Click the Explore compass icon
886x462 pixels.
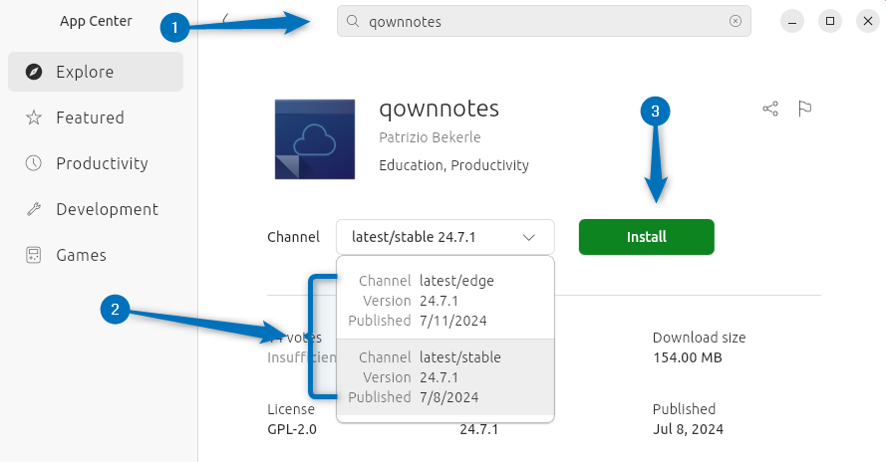coord(34,72)
